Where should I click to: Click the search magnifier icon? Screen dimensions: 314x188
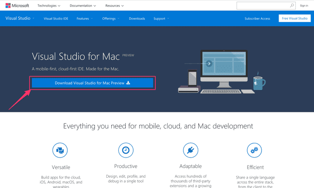(292, 5)
